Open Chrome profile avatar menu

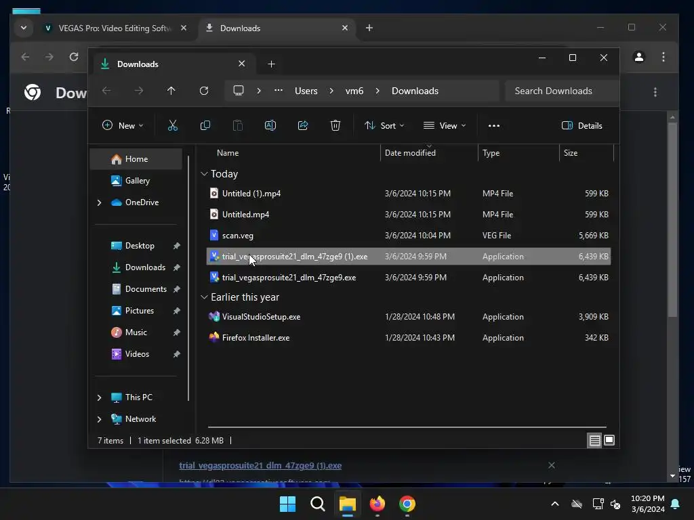[x=639, y=57]
